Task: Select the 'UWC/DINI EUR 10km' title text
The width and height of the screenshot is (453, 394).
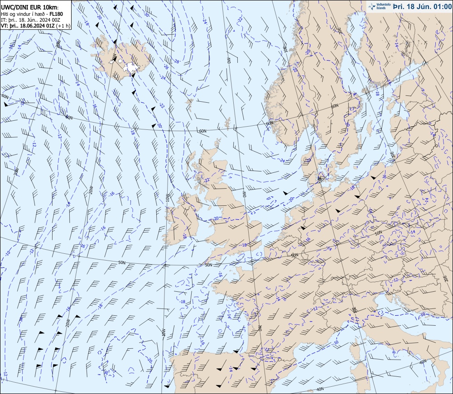Action: (x=29, y=8)
